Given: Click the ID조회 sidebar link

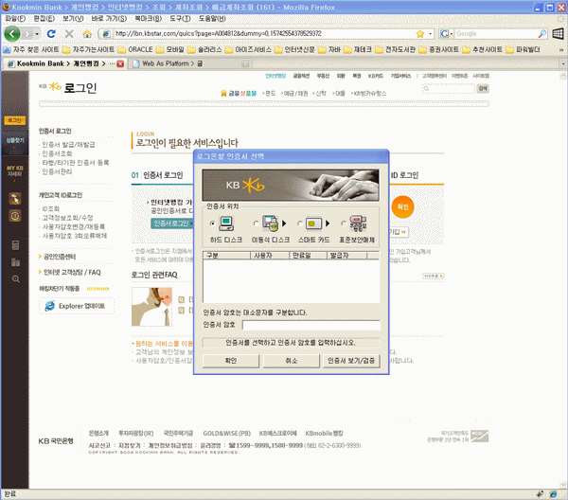Looking at the screenshot, I should pos(51,208).
